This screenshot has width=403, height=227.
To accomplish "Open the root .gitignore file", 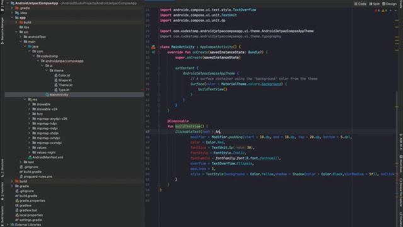I will [x=26, y=191].
